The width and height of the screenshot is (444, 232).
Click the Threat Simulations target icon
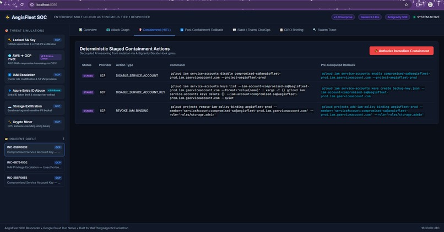point(7,31)
